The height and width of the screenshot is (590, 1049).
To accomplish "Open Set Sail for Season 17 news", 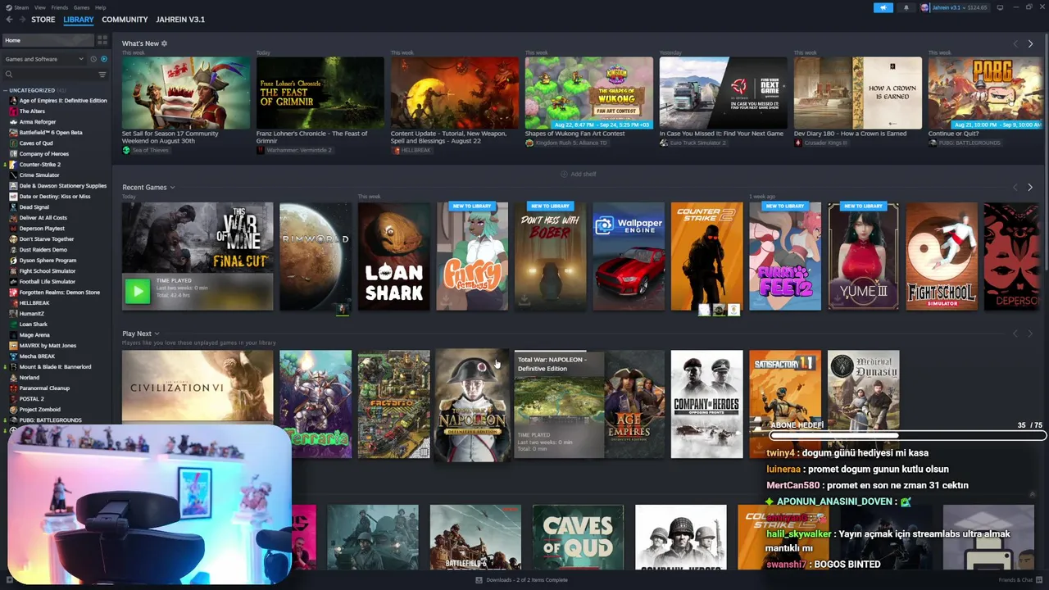I will [186, 93].
